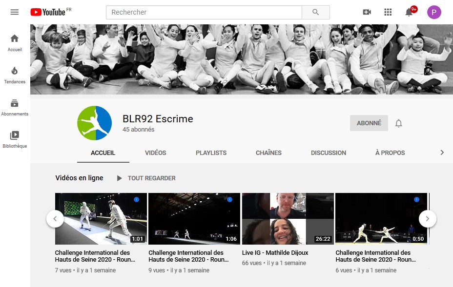Viewport: 453px width, 287px height.
Task: Click the channel banner group photo
Action: (242, 59)
